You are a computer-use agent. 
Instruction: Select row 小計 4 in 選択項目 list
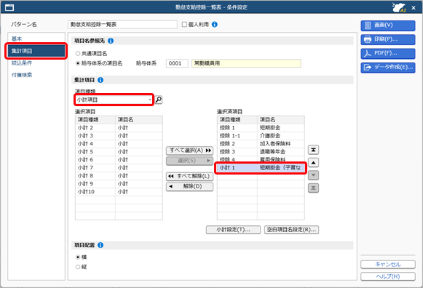point(119,144)
